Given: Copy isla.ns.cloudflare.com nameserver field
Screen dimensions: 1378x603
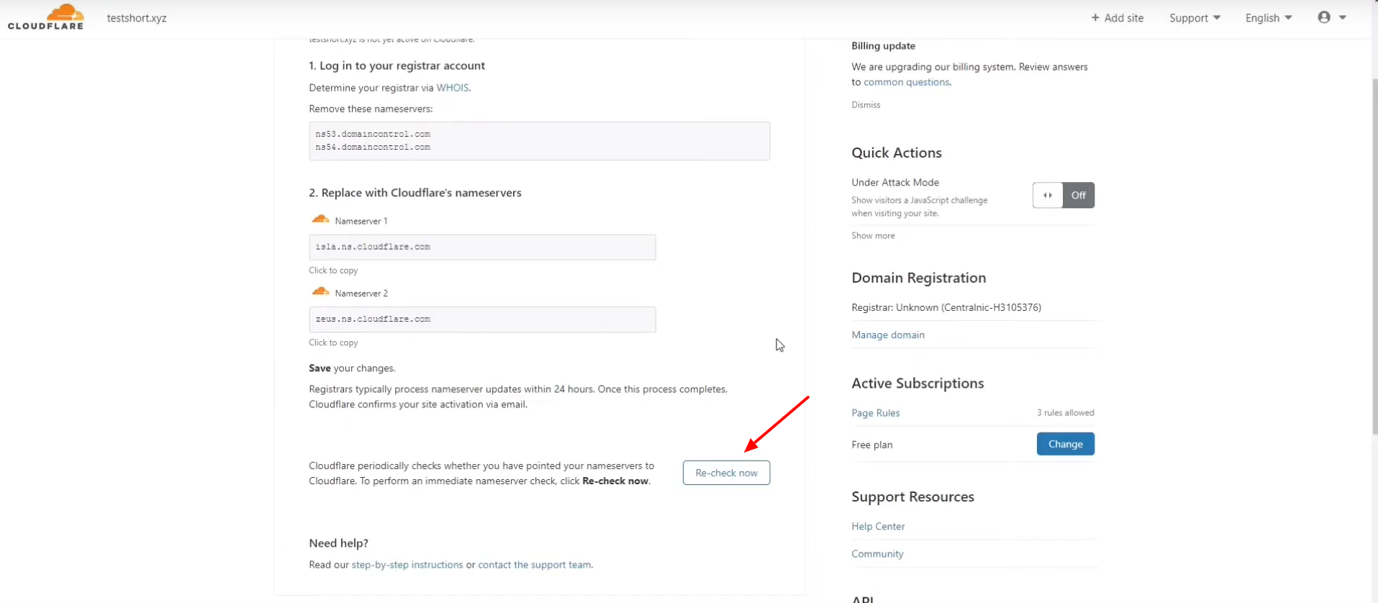Looking at the screenshot, I should click(x=482, y=247).
